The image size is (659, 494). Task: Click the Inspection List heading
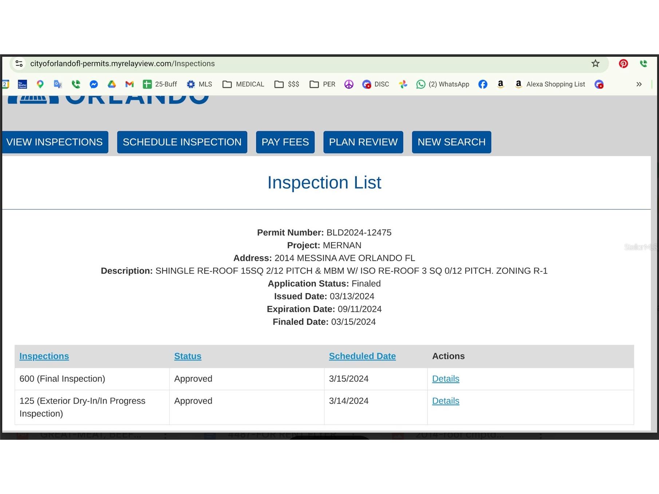pyautogui.click(x=324, y=182)
